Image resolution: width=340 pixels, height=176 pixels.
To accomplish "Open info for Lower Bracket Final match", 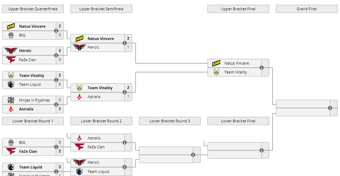I will pos(262,150).
